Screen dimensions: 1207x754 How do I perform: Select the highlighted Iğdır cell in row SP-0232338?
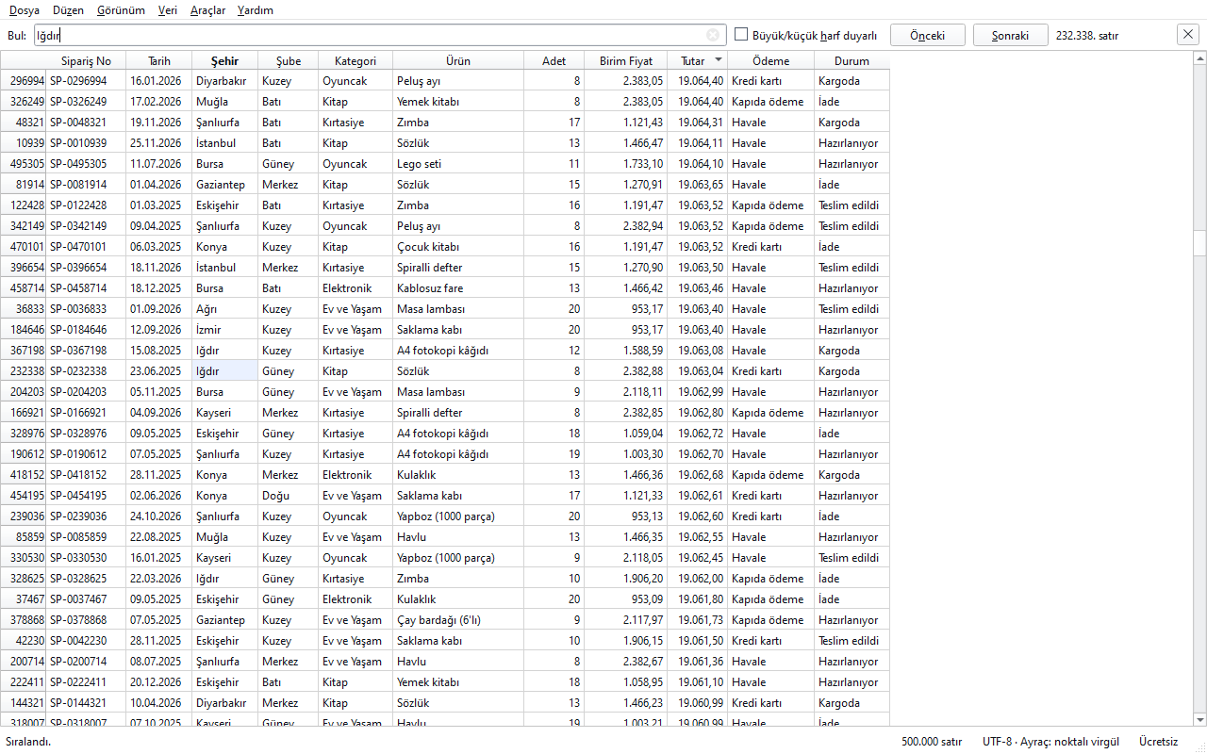click(224, 371)
